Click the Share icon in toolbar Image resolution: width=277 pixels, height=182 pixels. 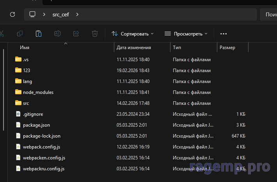(76, 34)
